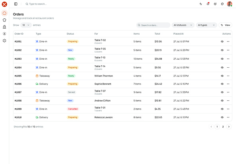Open the entries count dropdown
Image resolution: width=236 pixels, height=164 pixels.
pos(26,25)
